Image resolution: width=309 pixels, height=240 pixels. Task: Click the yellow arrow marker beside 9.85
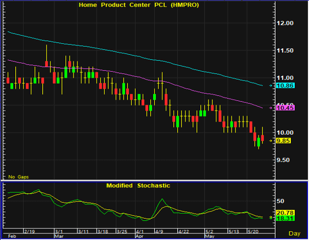point(271,141)
